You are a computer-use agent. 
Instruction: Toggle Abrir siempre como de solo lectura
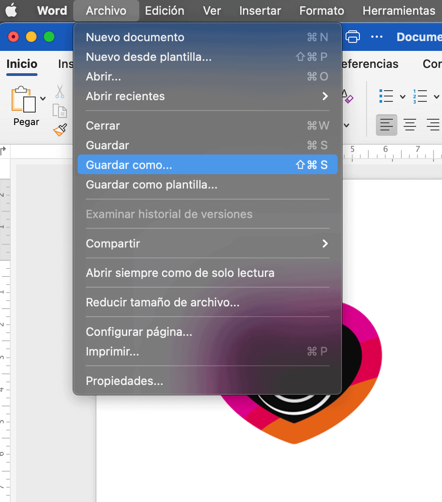pyautogui.click(x=208, y=273)
